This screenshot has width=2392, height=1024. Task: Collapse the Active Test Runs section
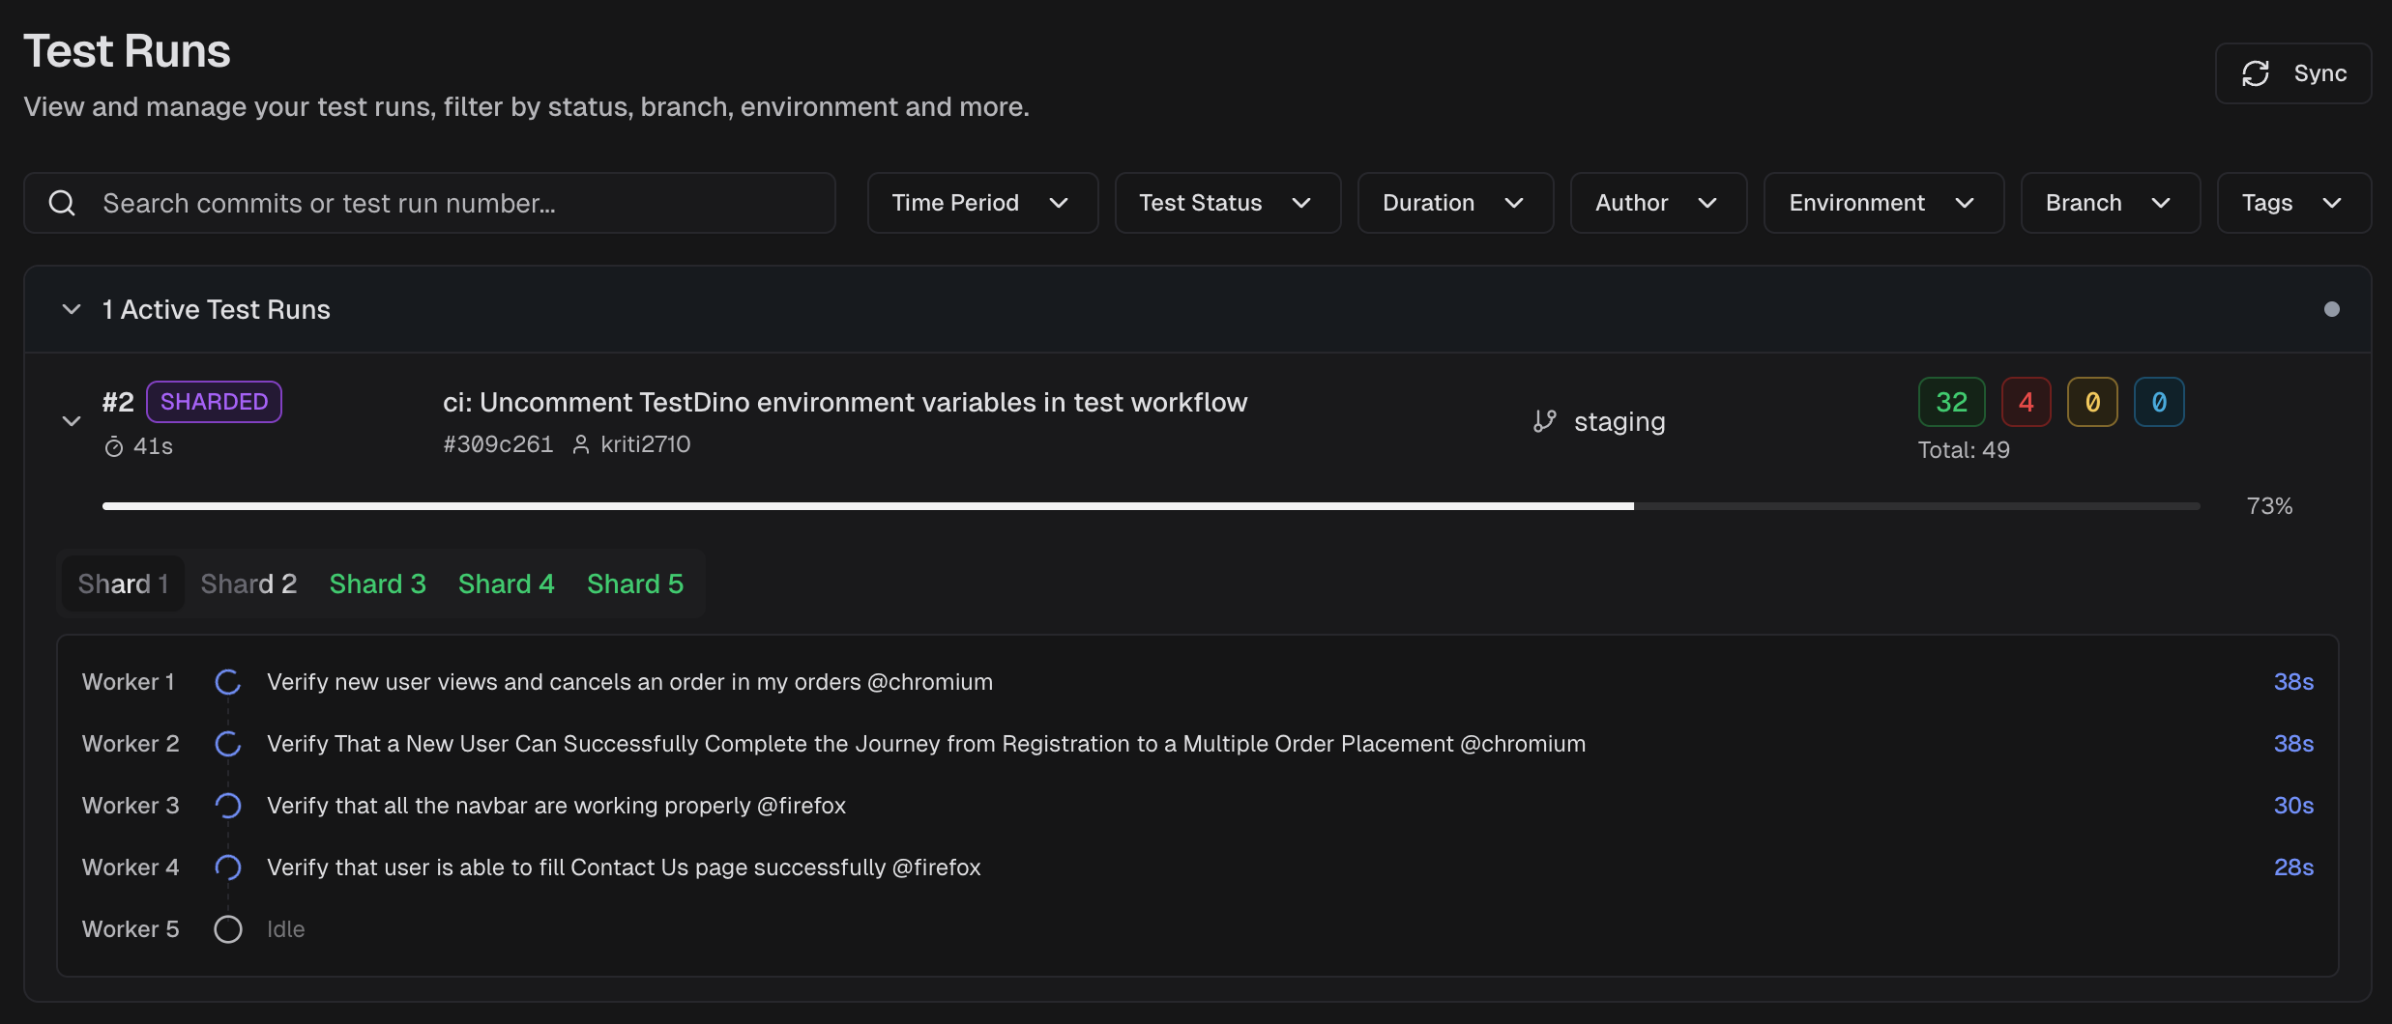pyautogui.click(x=72, y=309)
